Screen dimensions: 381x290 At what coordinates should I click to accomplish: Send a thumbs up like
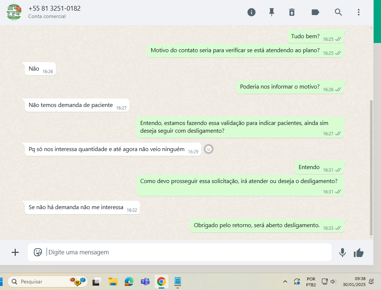[x=358, y=253]
